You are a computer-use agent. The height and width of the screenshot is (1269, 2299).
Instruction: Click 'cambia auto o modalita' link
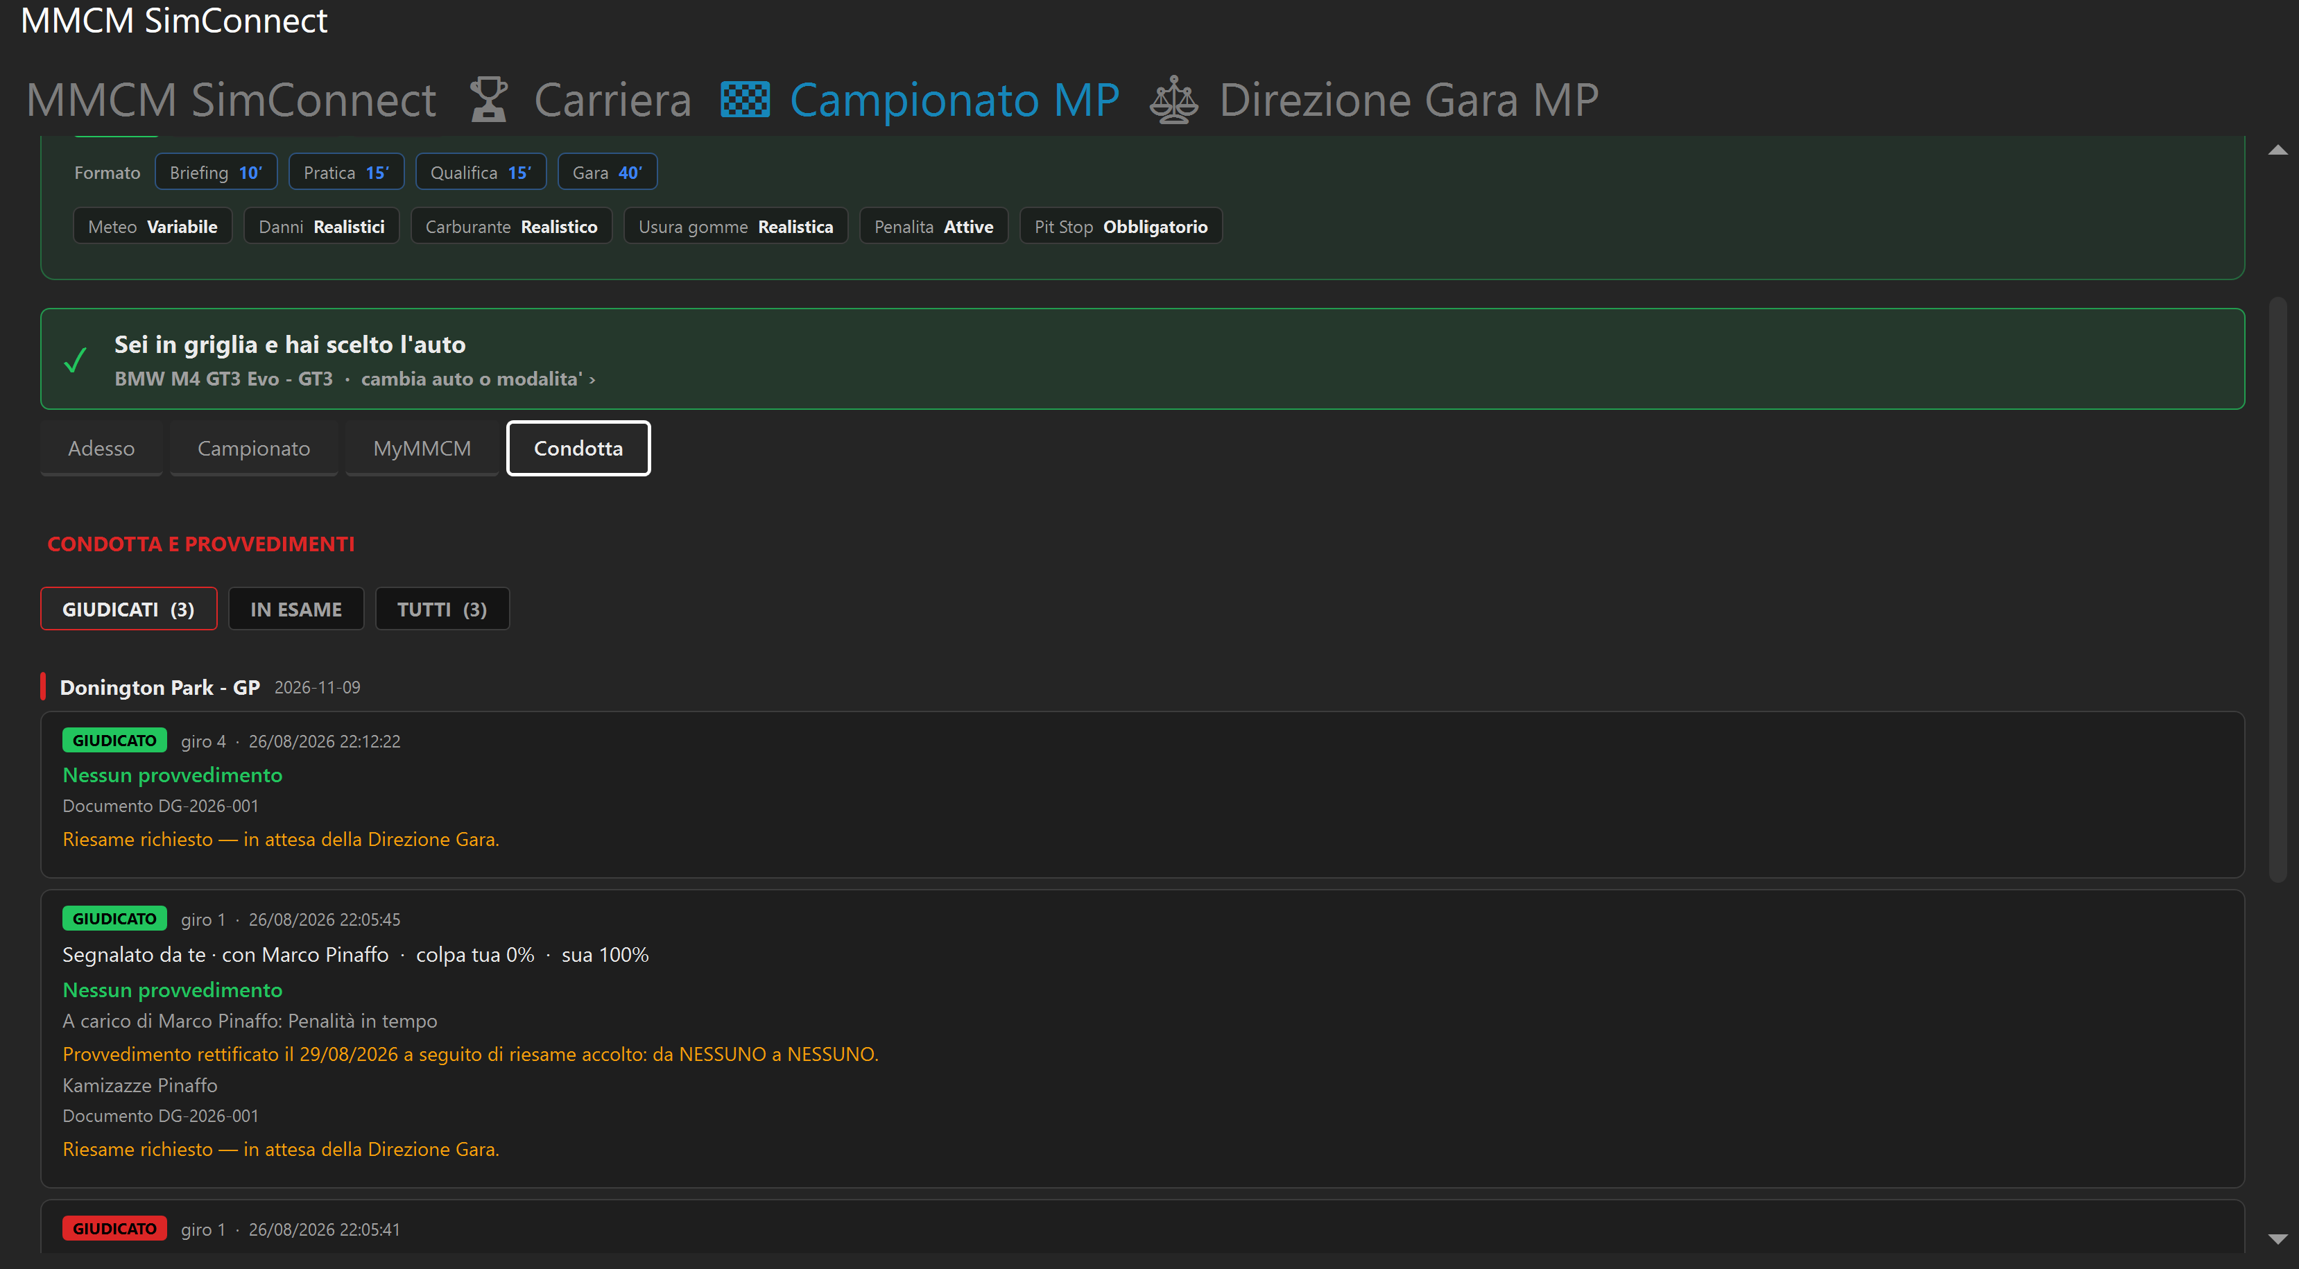[x=477, y=379]
